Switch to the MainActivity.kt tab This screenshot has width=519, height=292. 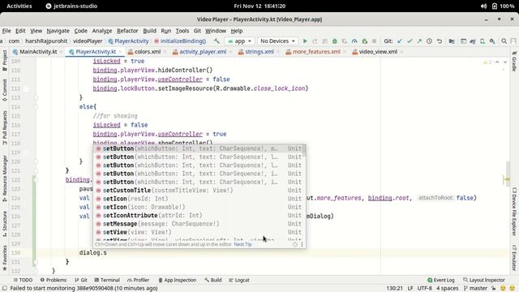tap(35, 52)
